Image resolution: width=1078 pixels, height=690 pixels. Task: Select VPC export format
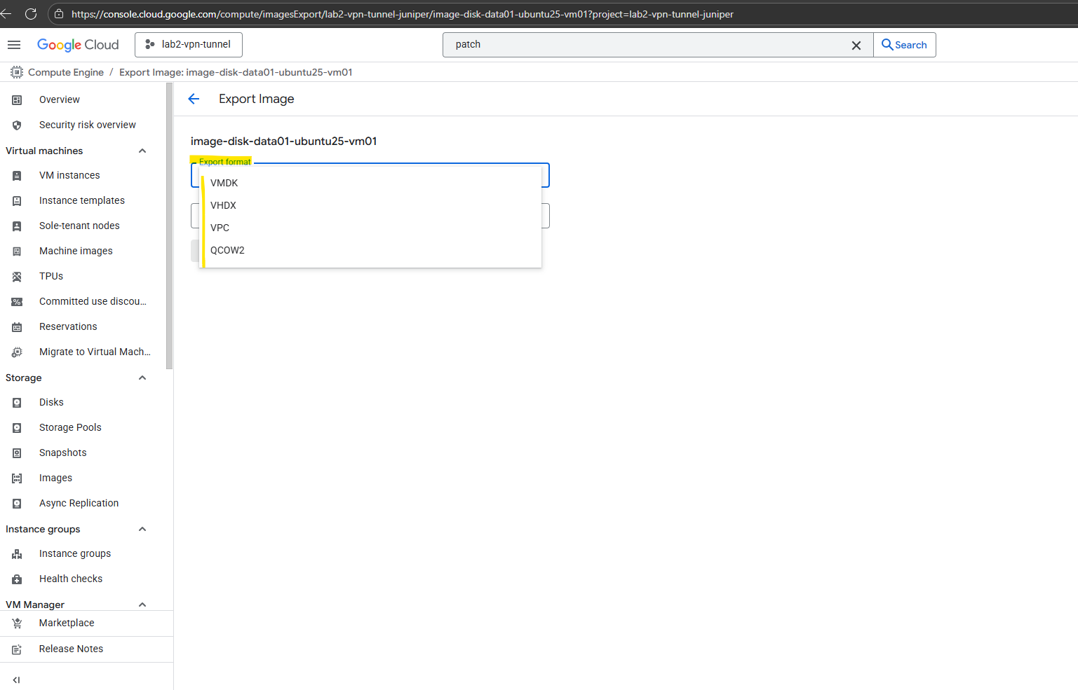[370, 228]
